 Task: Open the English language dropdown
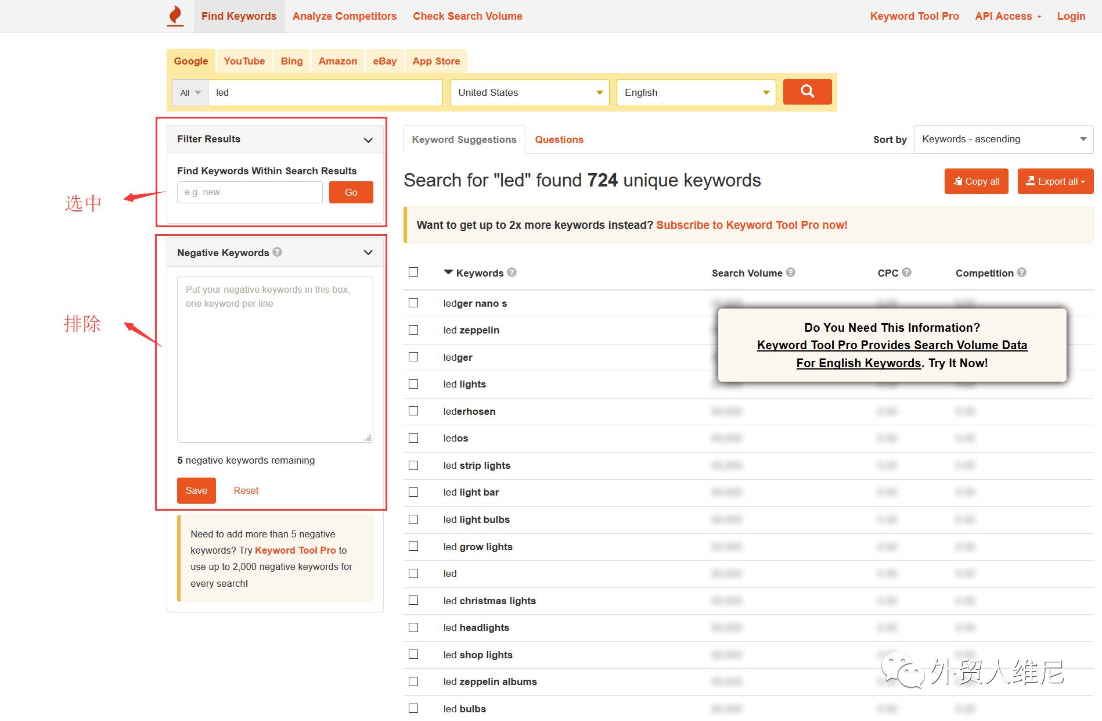pos(696,92)
